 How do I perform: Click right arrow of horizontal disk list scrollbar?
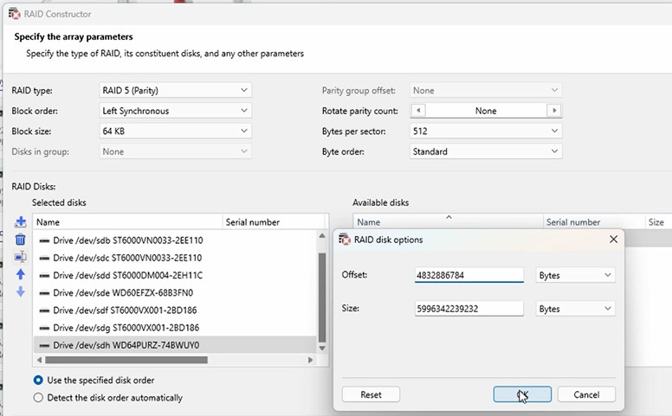pyautogui.click(x=310, y=360)
